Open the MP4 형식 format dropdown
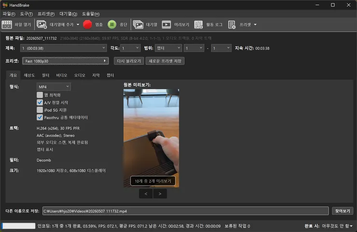This screenshot has height=232, width=357. tap(54, 87)
